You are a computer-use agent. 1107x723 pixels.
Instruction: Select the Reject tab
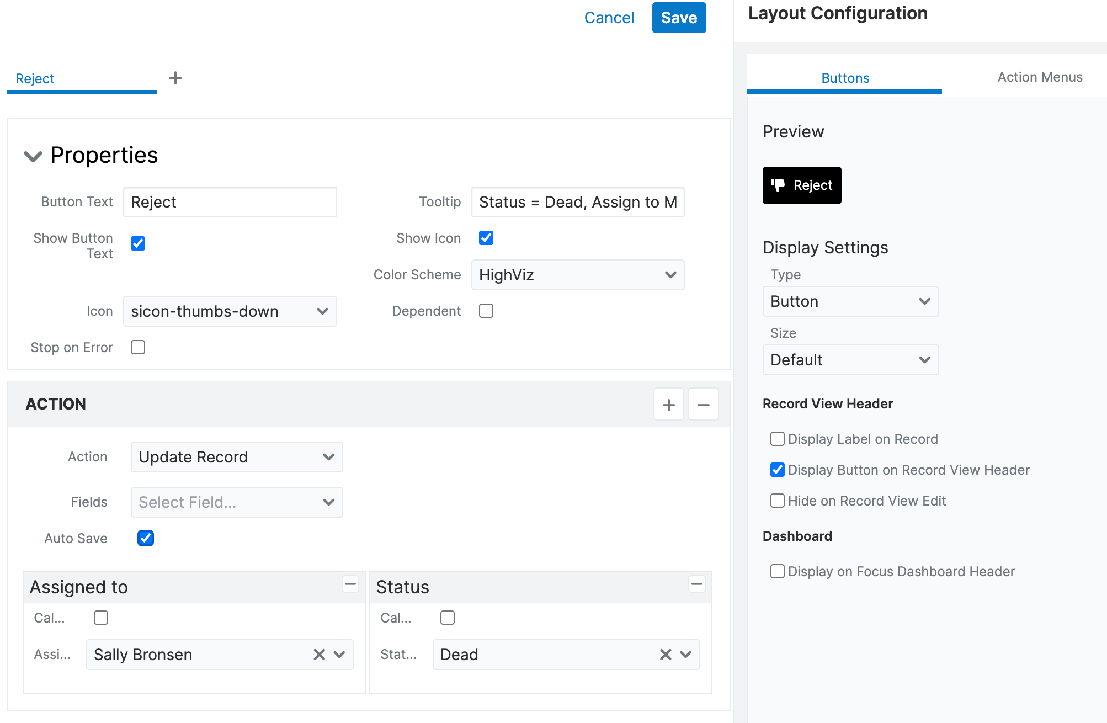pyautogui.click(x=35, y=78)
